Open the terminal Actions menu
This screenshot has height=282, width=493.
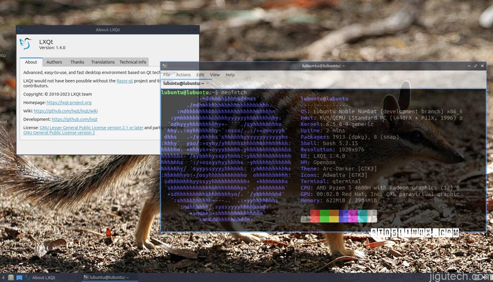coord(183,75)
